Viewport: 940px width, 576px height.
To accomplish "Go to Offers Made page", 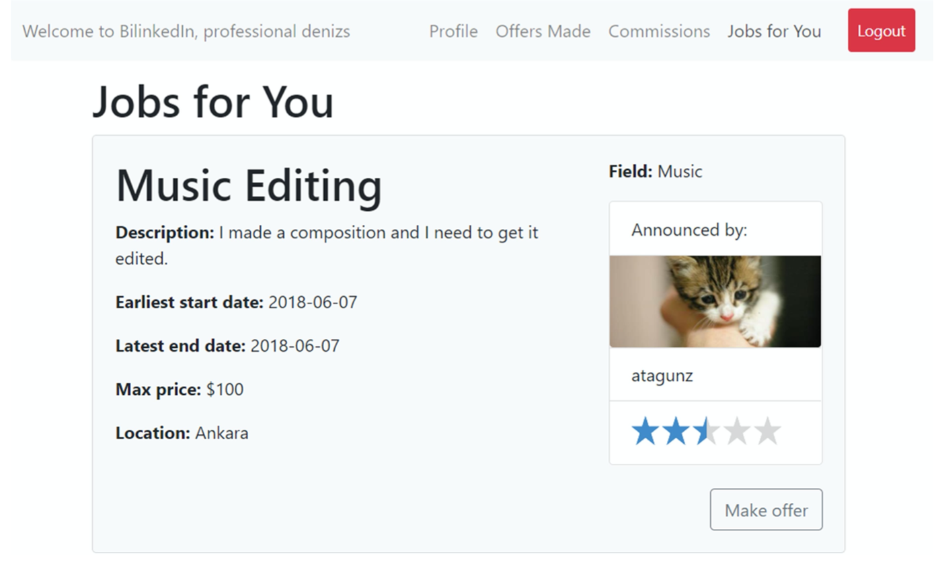I will click(x=543, y=32).
